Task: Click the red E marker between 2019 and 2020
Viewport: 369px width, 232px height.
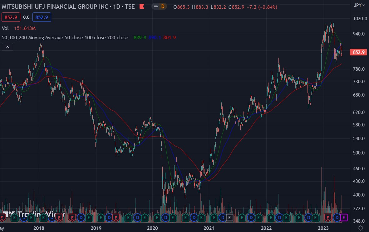Action: 116,218
